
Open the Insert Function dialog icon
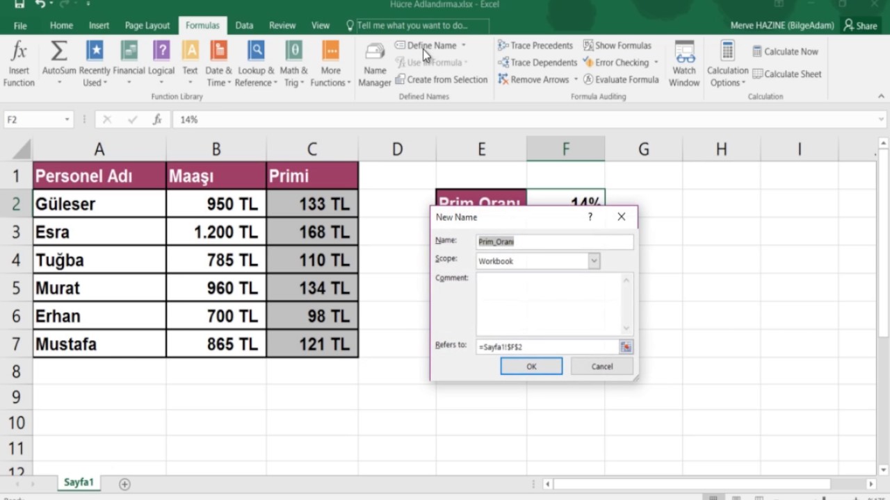coord(19,65)
